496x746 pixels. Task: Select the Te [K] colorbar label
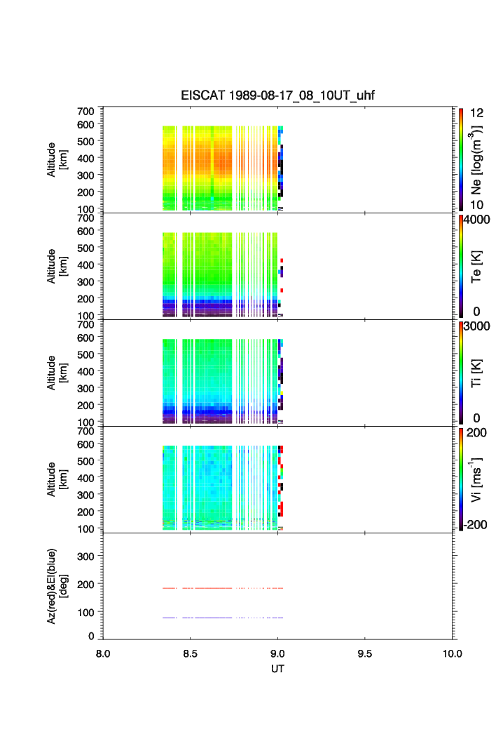[x=476, y=267]
